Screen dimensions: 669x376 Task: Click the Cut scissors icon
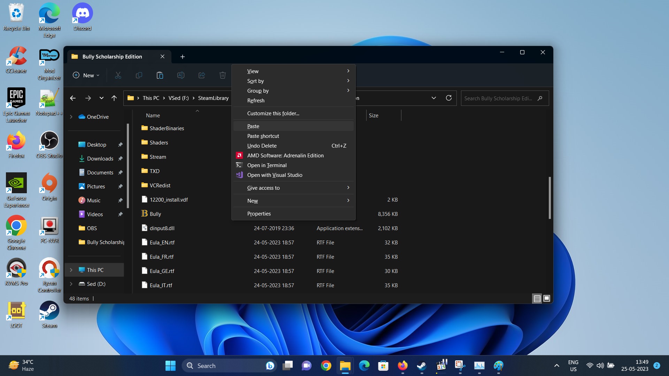(x=118, y=75)
